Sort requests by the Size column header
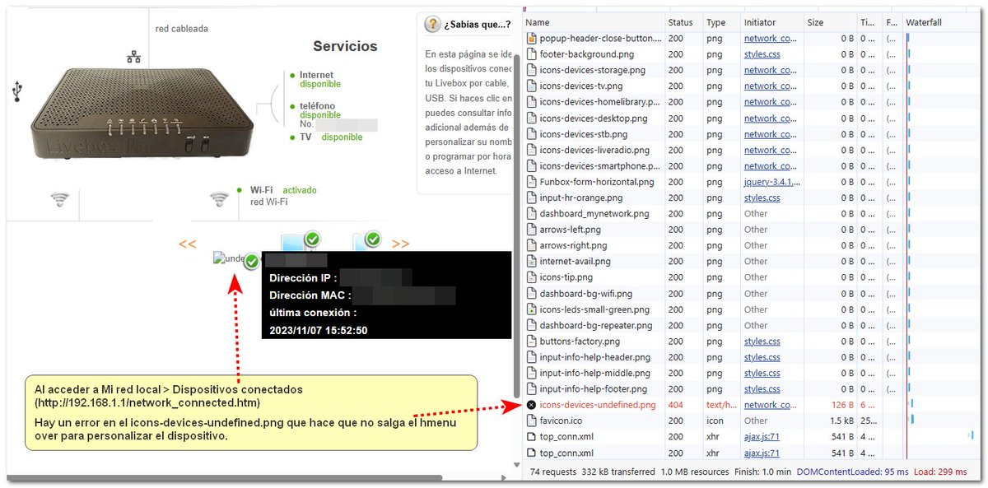Screen dimensions: 988x488 [830, 22]
